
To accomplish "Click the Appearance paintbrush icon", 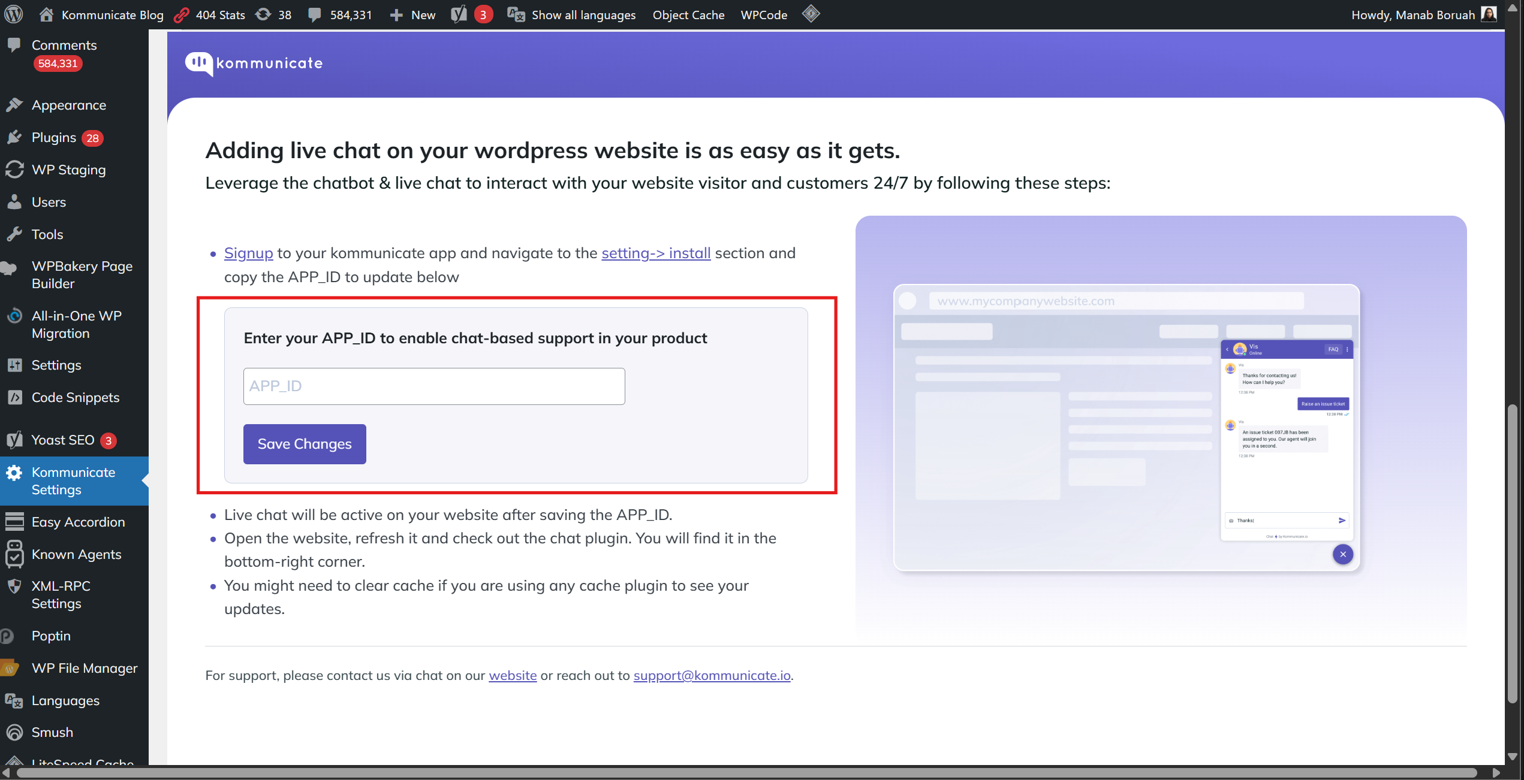I will click(x=14, y=105).
